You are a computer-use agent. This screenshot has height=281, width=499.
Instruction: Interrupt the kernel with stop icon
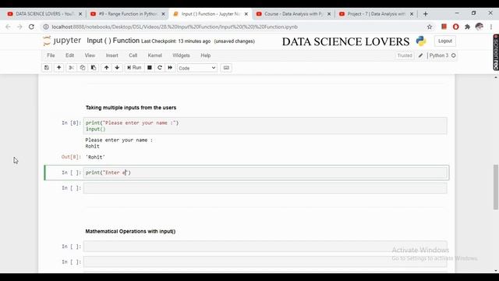pos(150,68)
